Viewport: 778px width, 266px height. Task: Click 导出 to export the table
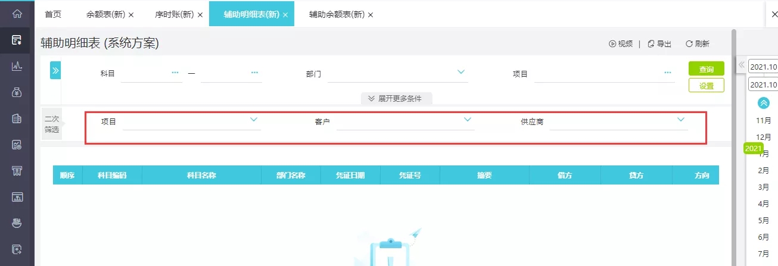(x=659, y=43)
